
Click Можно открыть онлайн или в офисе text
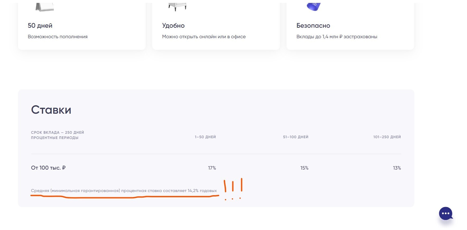point(204,37)
